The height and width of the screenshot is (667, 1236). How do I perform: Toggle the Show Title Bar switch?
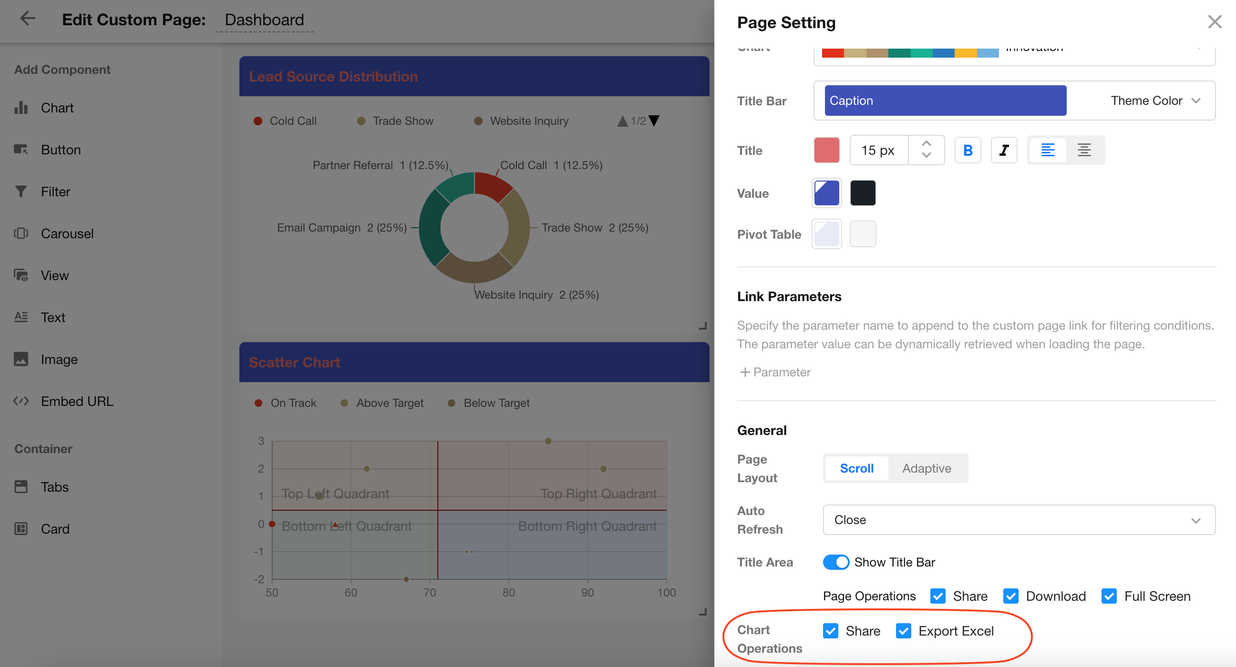(x=835, y=562)
